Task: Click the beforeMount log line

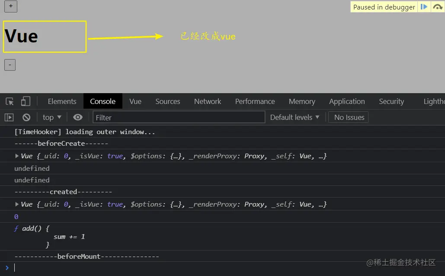Action: pos(87,256)
